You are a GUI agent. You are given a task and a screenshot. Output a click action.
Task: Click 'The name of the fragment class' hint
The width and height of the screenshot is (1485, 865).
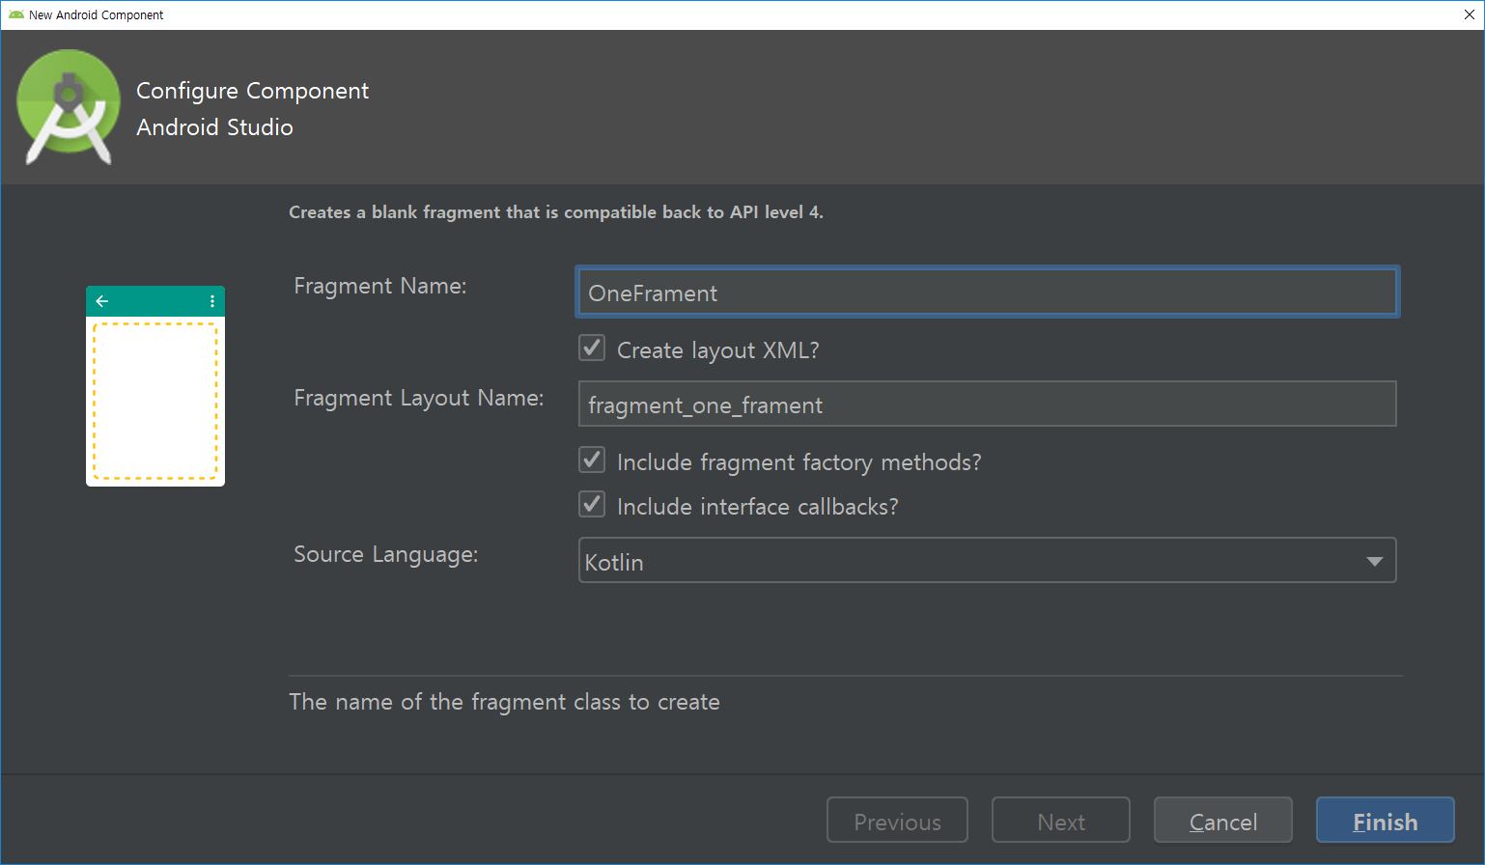(x=504, y=702)
